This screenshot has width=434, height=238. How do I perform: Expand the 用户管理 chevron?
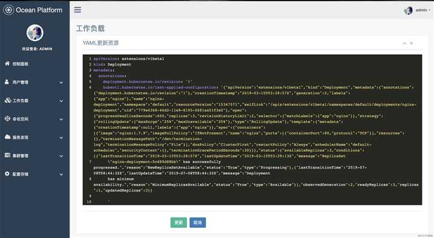pos(61,83)
